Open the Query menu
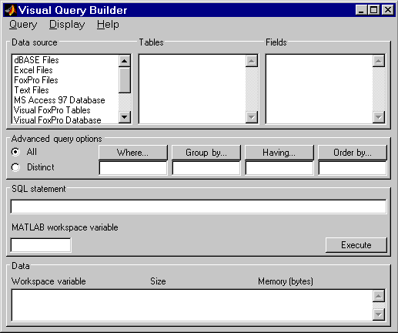This screenshot has width=398, height=333. pyautogui.click(x=23, y=25)
